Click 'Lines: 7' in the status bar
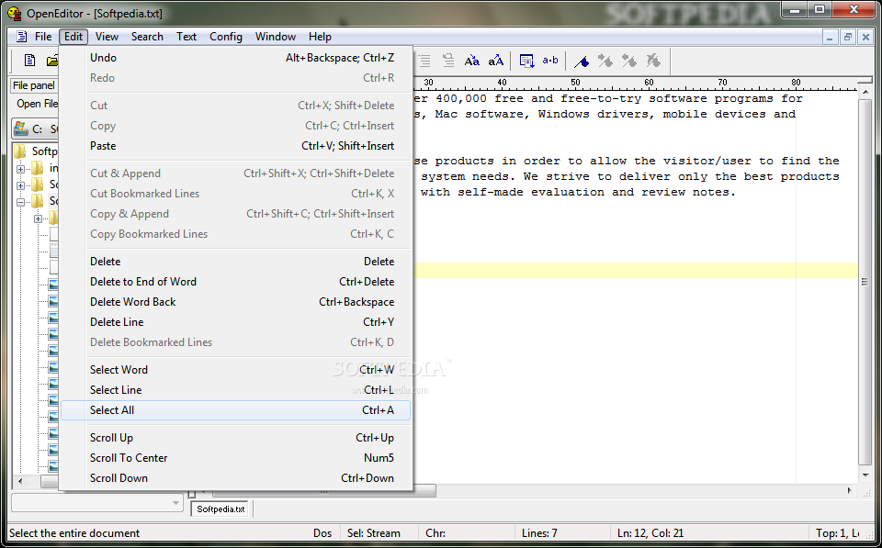Viewport: 882px width, 548px height. [539, 532]
